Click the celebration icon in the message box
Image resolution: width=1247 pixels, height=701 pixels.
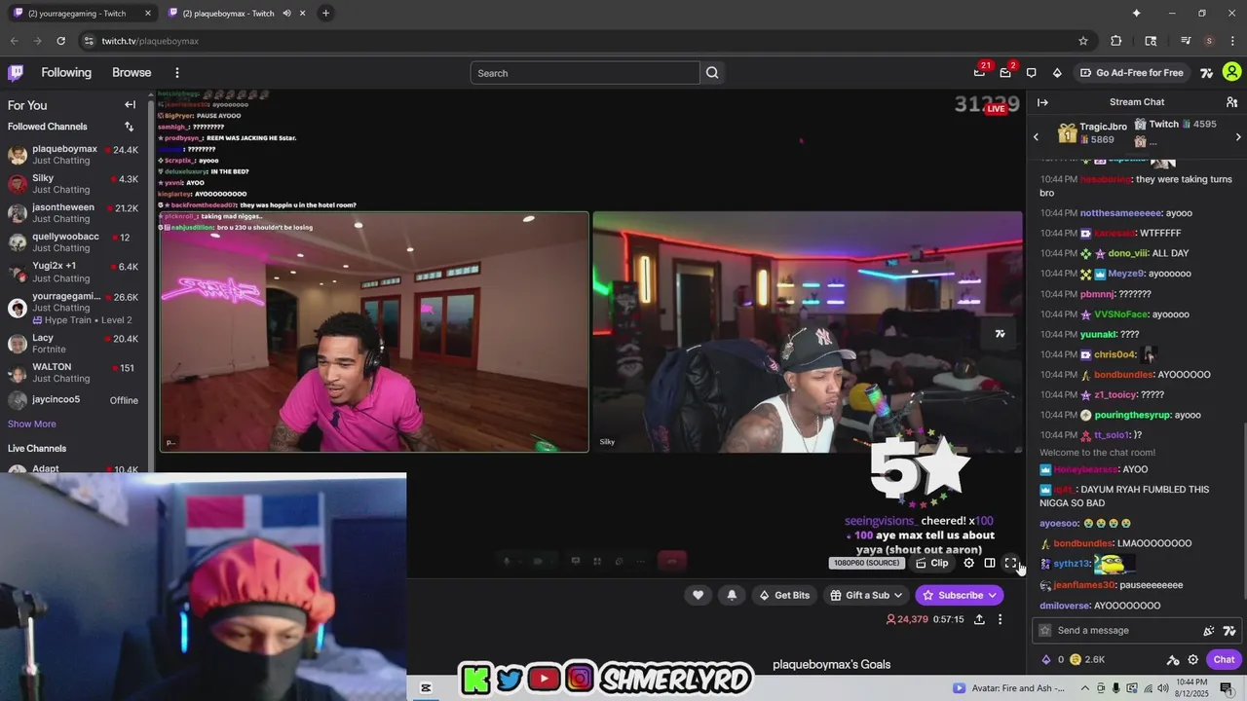(x=1209, y=631)
